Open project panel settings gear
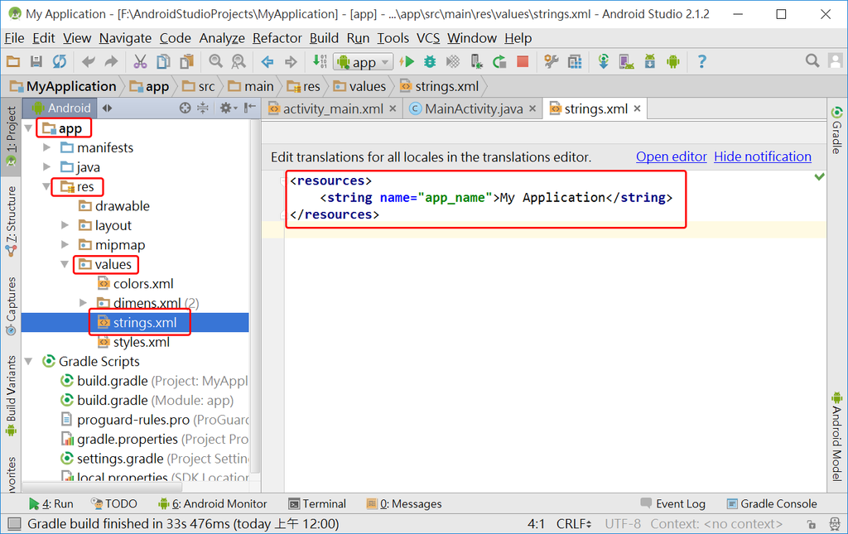This screenshot has width=848, height=534. 229,108
